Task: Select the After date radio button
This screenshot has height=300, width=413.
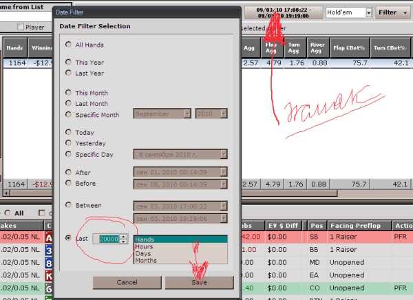Action: [x=68, y=172]
